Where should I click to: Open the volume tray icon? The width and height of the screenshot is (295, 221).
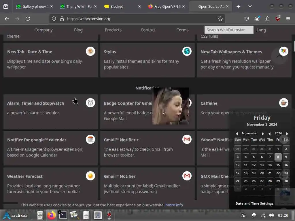tap(271, 215)
